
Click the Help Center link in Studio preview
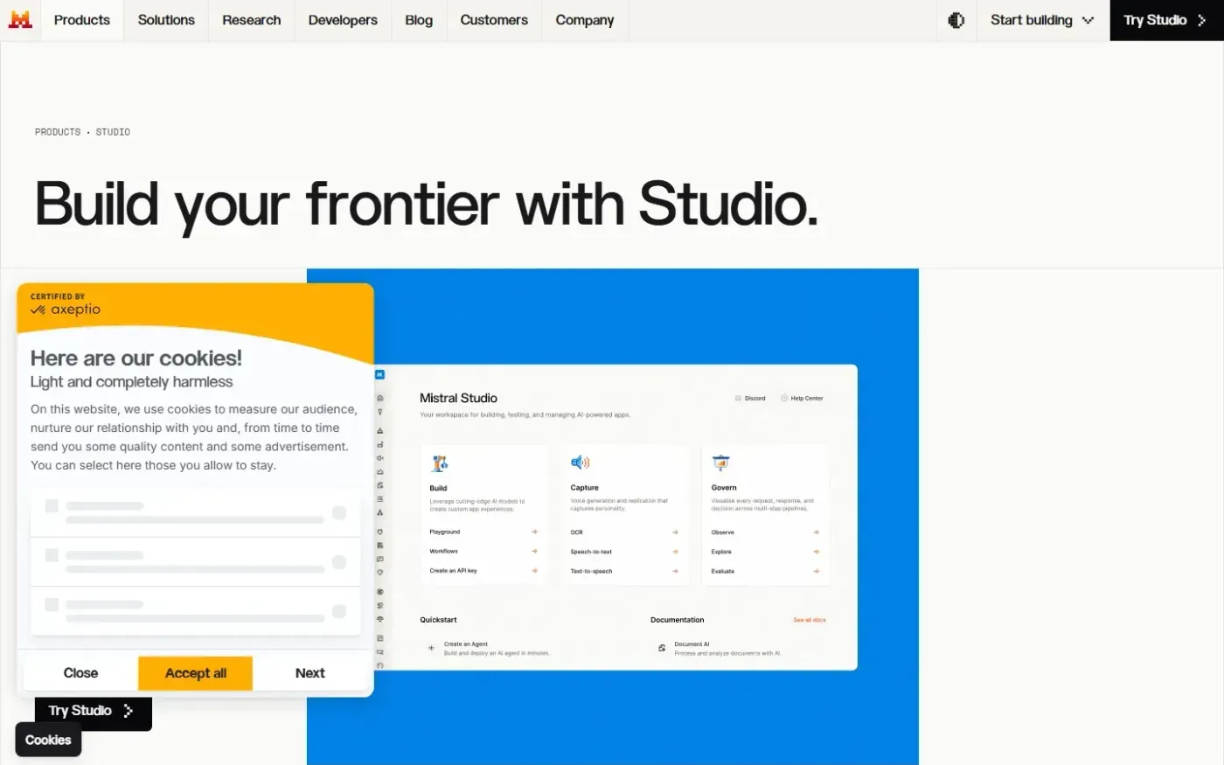[802, 399]
